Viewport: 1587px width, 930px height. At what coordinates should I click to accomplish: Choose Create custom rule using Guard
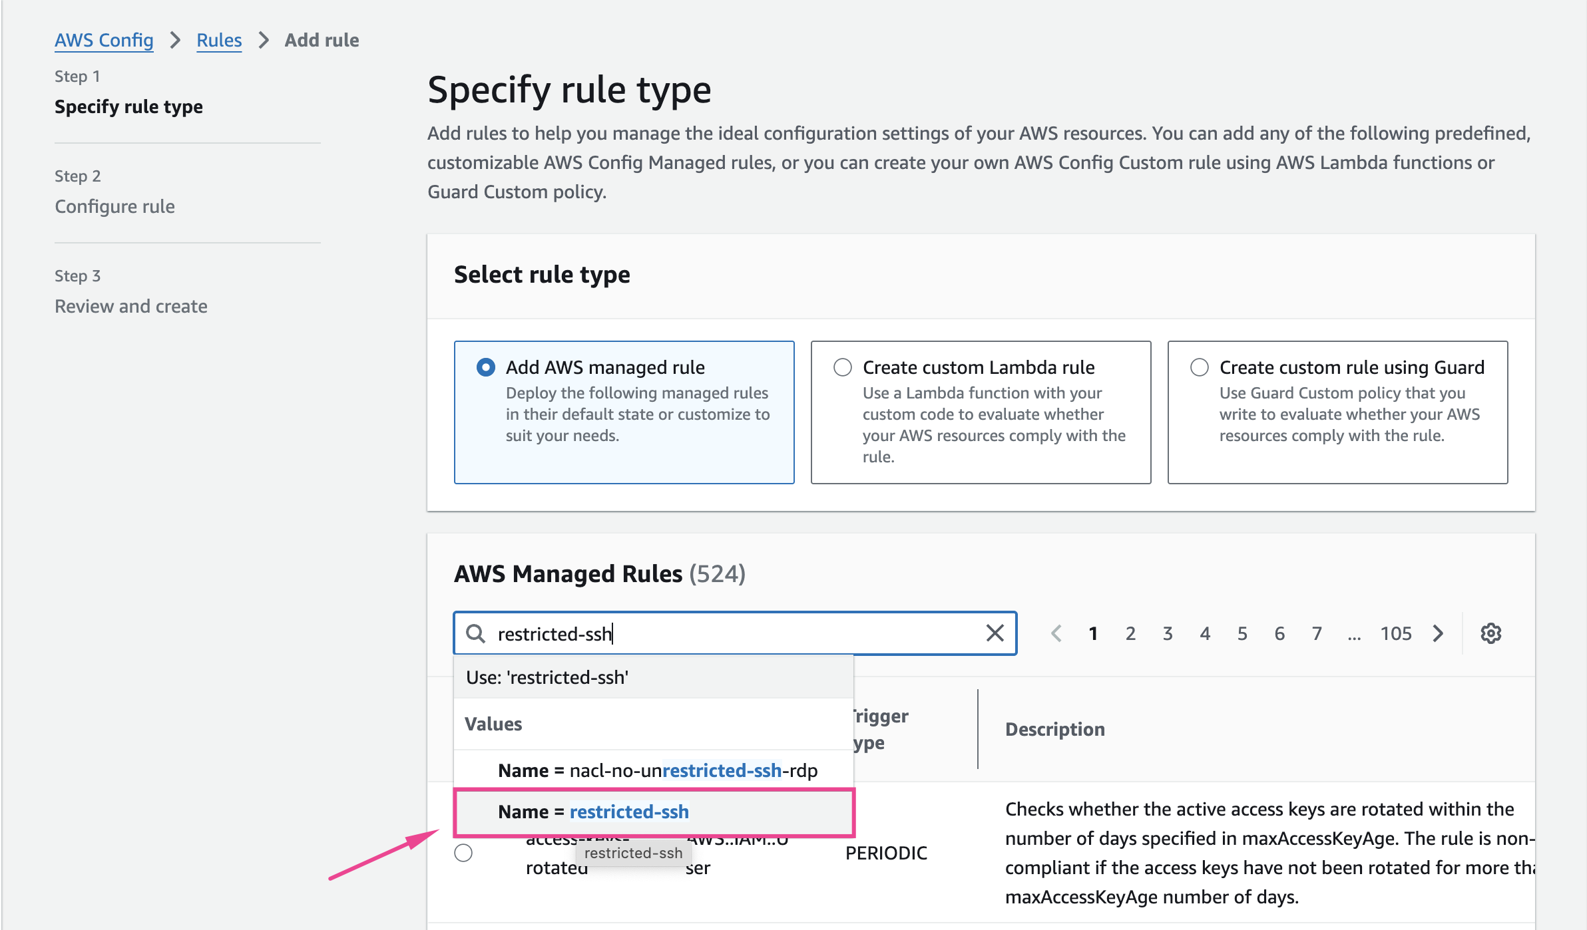point(1200,367)
